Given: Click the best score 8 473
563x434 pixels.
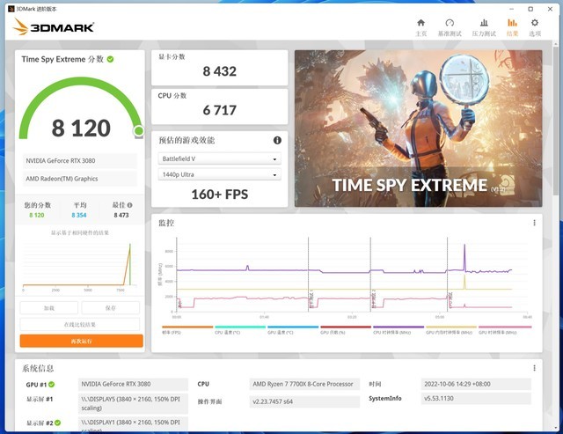Looking at the screenshot, I should coord(121,215).
